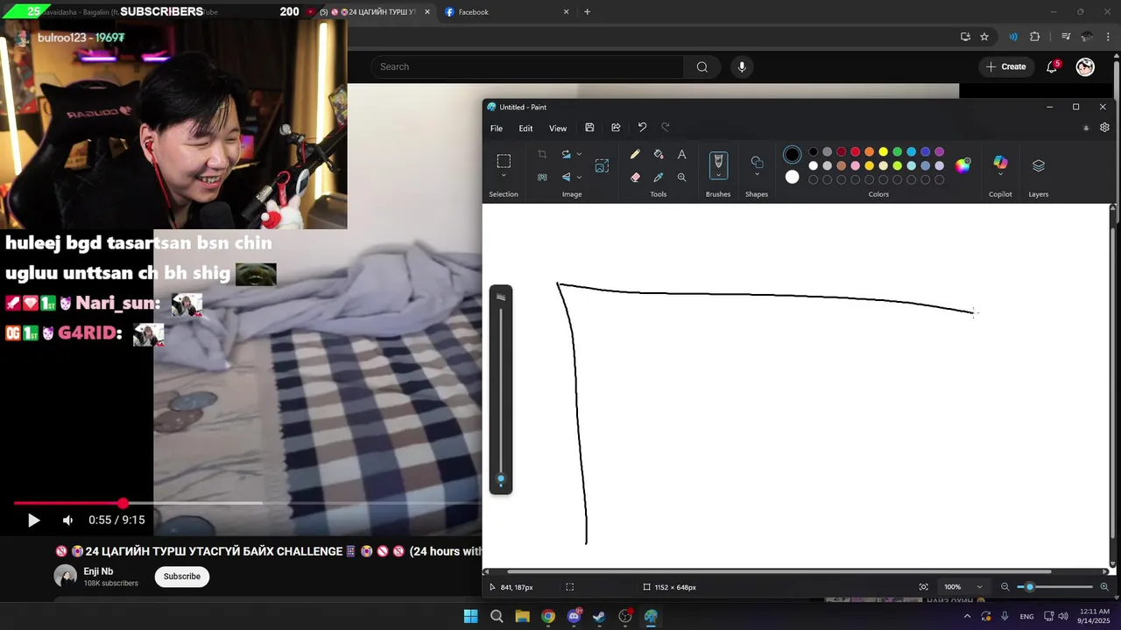Open File Explorer from taskbar
Image resolution: width=1121 pixels, height=630 pixels.
[522, 616]
